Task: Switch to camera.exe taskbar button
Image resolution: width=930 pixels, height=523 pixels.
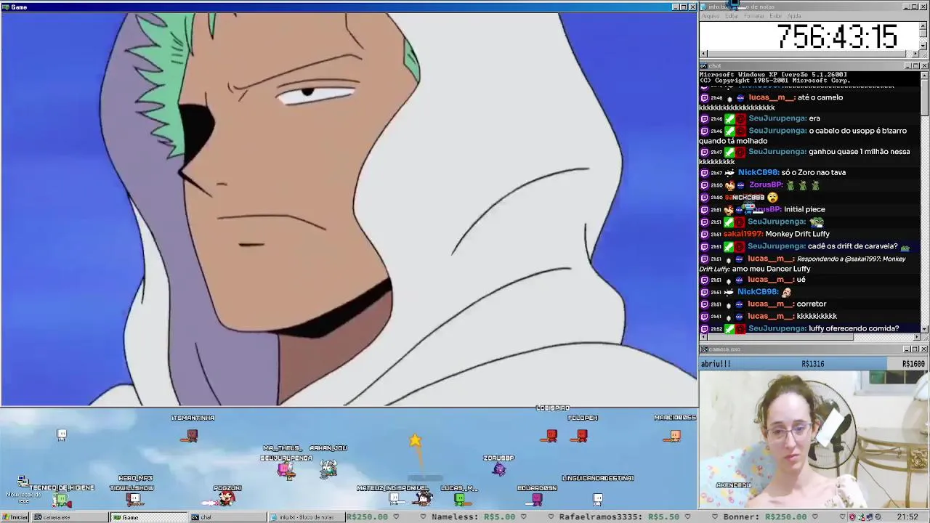Action: (69, 517)
